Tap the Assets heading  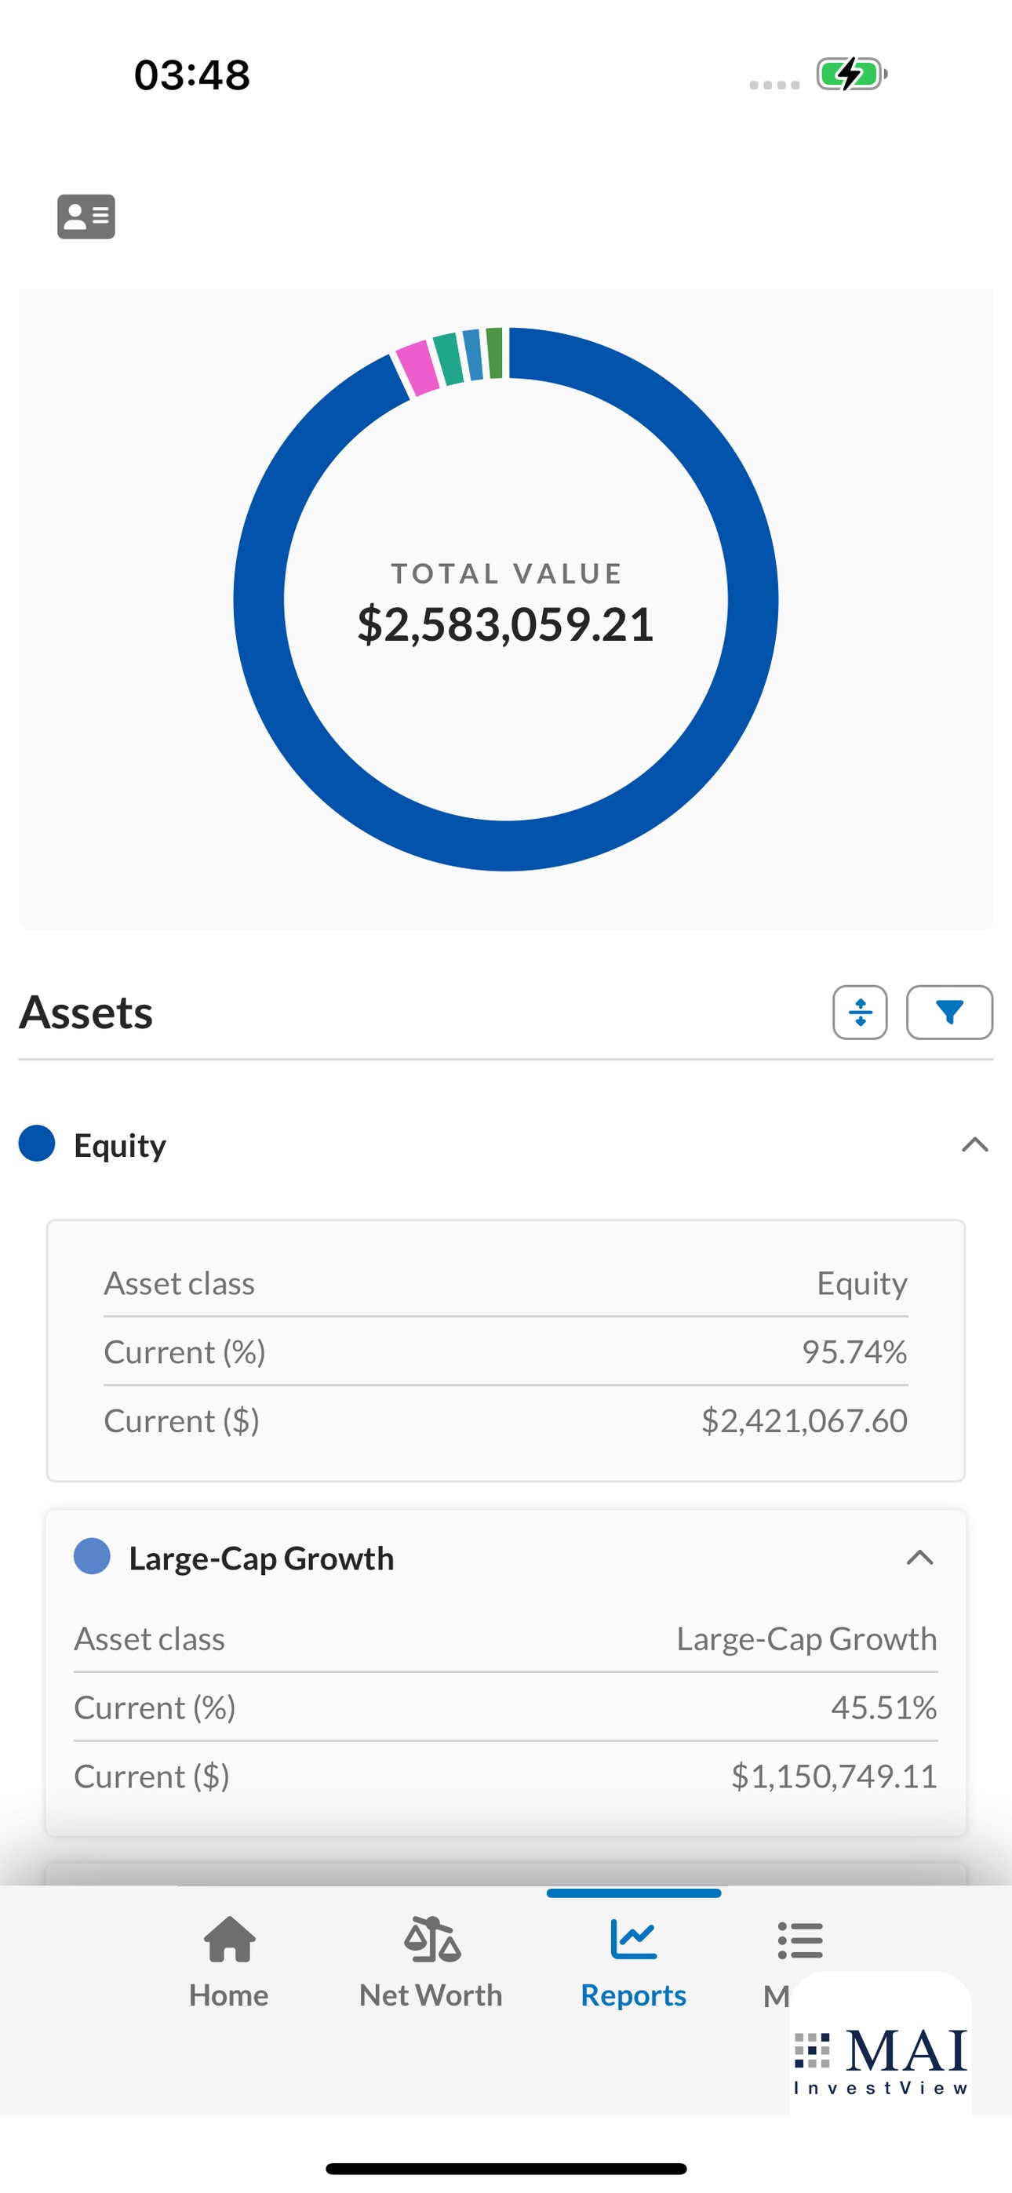pos(86,1013)
